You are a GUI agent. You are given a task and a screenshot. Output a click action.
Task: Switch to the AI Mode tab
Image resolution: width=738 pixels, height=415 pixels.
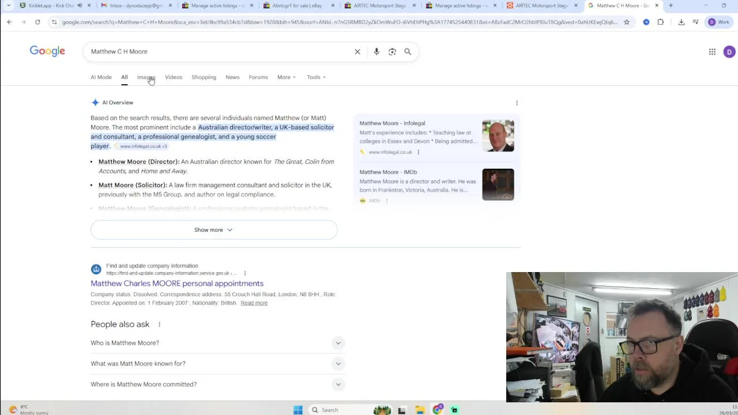tap(101, 77)
